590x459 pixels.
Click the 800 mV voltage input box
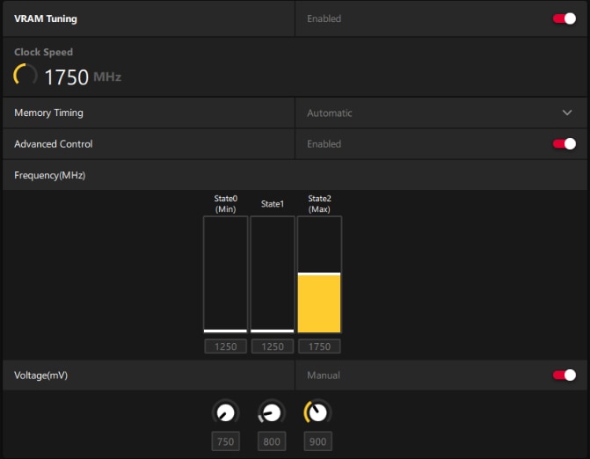(x=272, y=441)
